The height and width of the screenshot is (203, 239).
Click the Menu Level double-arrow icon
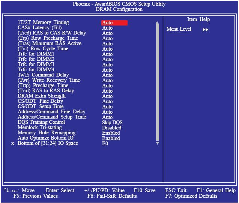[x=206, y=30]
